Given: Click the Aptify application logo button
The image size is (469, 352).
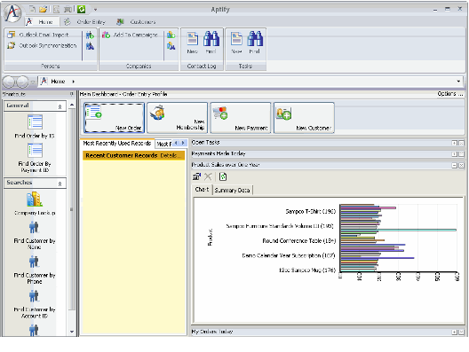Looking at the screenshot, I should tap(12, 13).
